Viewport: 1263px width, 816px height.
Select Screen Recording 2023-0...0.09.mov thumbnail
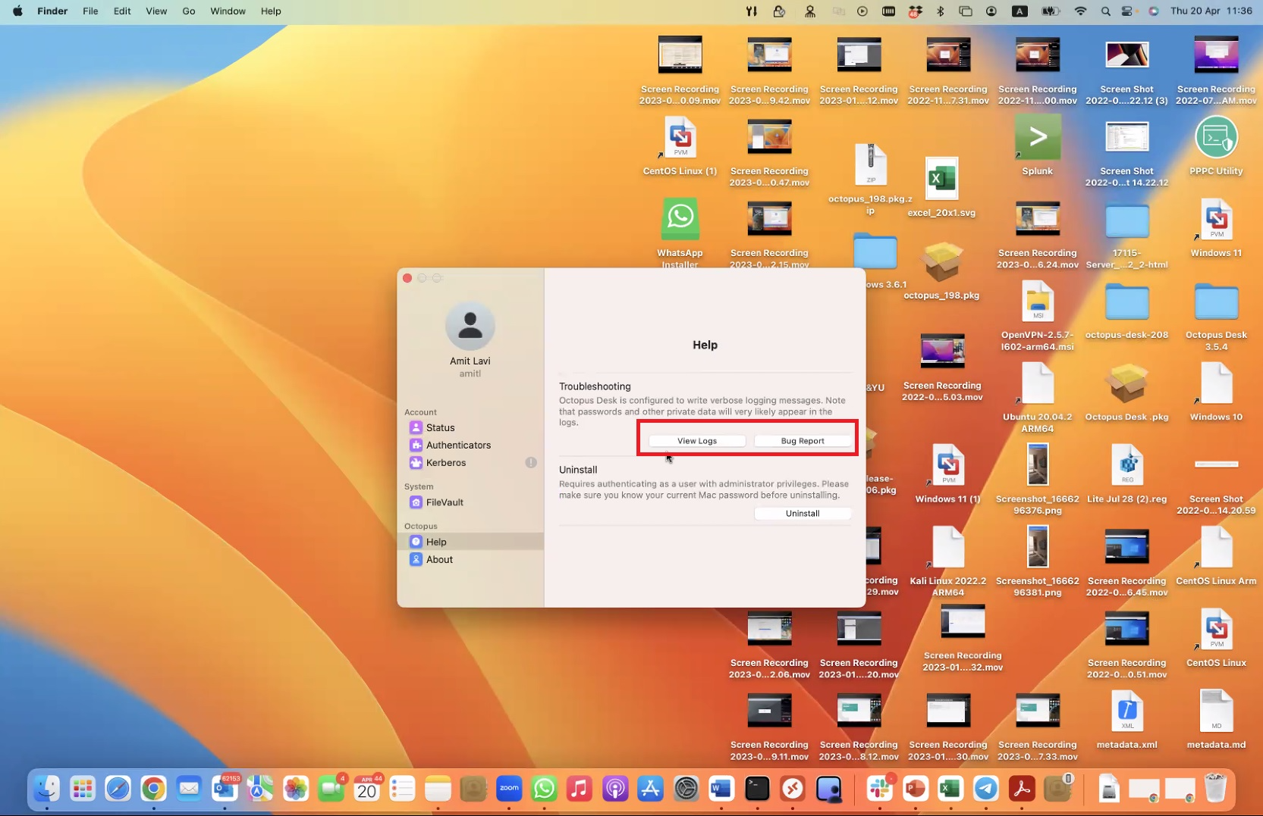680,55
